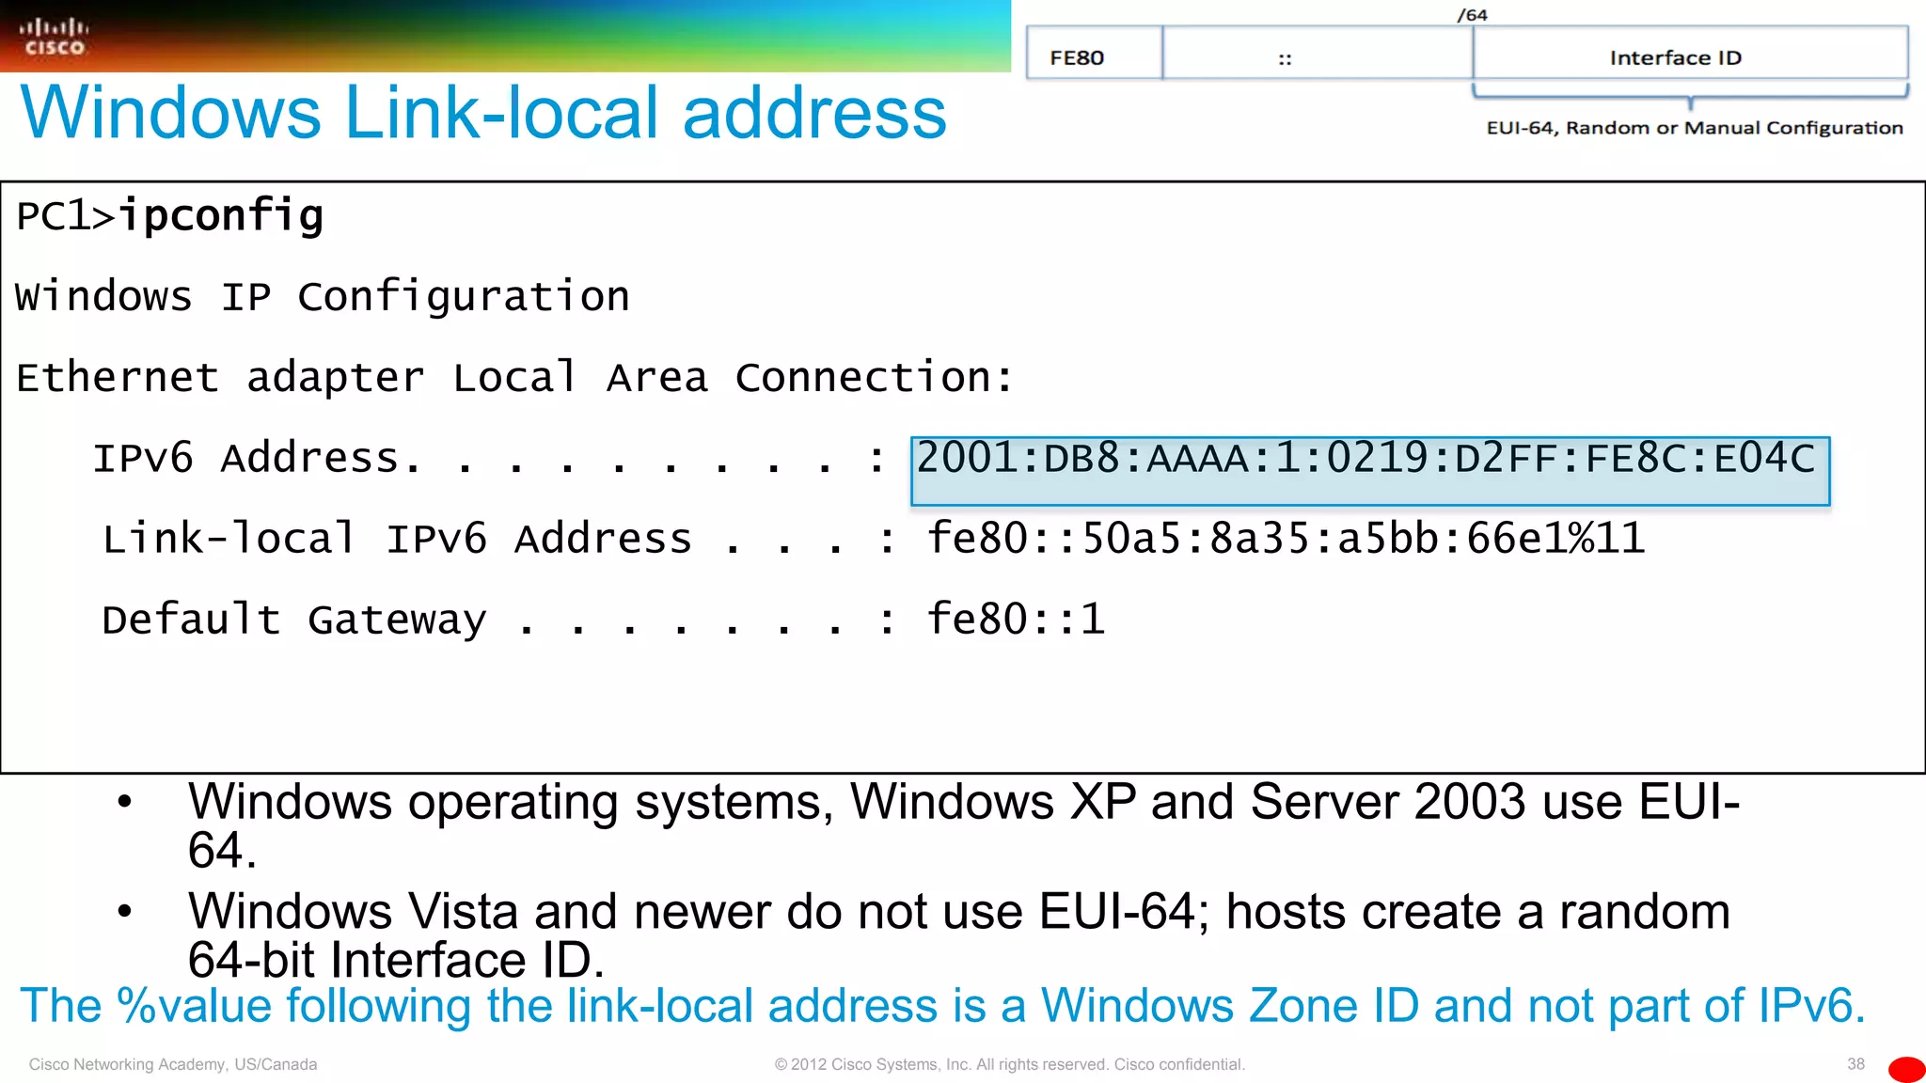Click the highlighted address 2001:DB8:AAAA:1:0219:D2FF:FE8C:E04C
The width and height of the screenshot is (1926, 1083).
[x=1370, y=471]
